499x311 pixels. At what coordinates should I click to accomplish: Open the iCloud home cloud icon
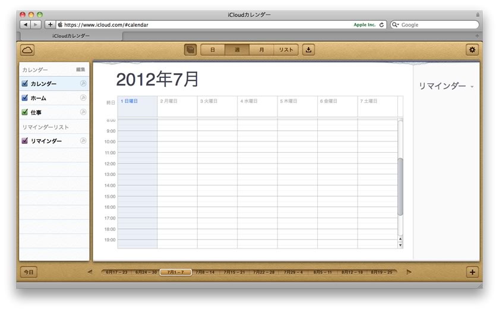[x=27, y=50]
